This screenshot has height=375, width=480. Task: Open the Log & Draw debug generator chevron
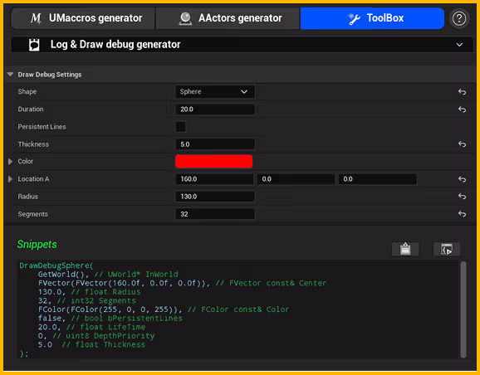point(459,45)
